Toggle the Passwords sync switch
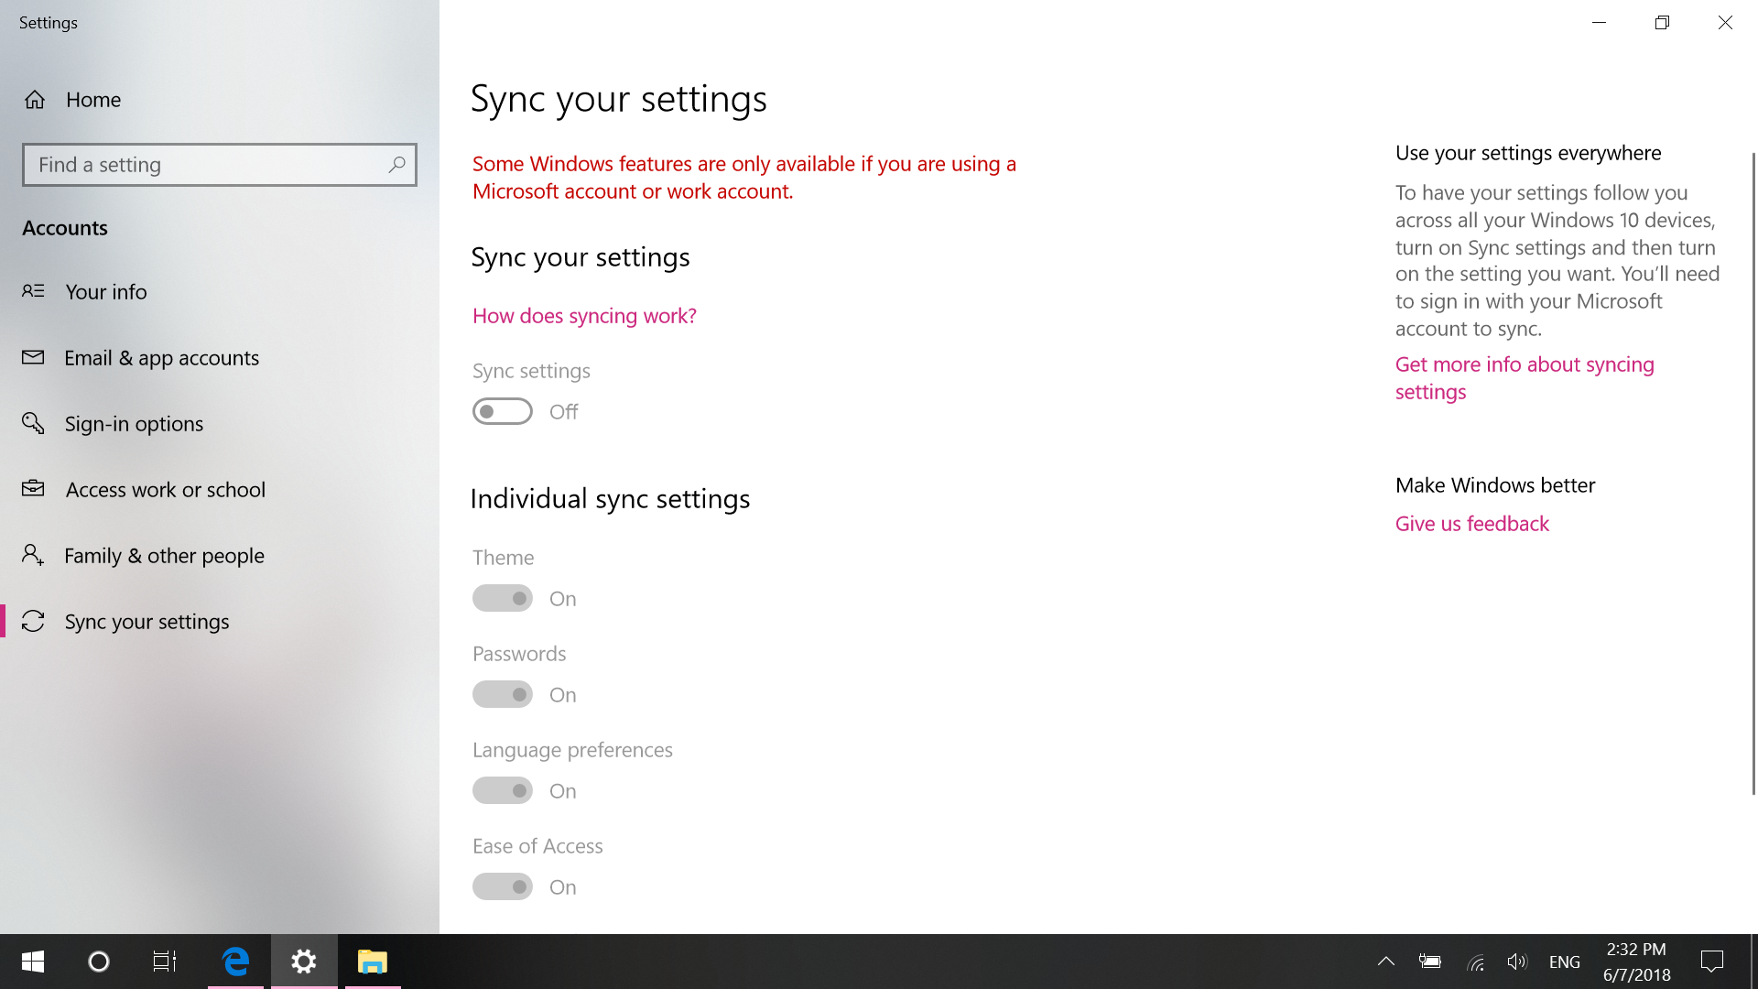 502,695
